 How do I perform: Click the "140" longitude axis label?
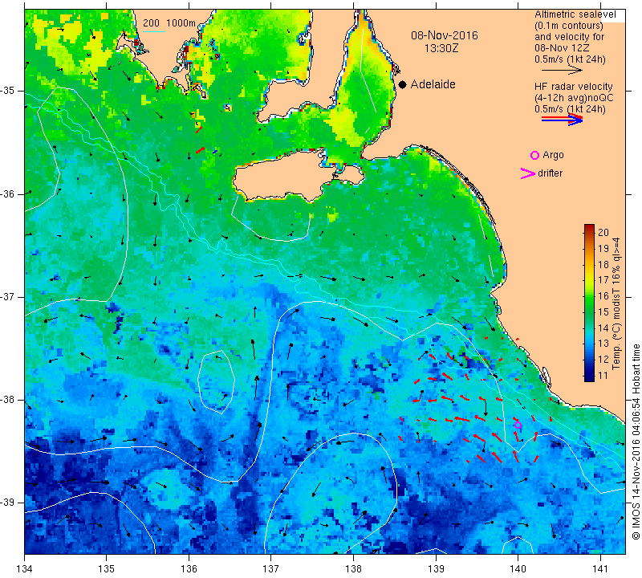[x=518, y=569]
